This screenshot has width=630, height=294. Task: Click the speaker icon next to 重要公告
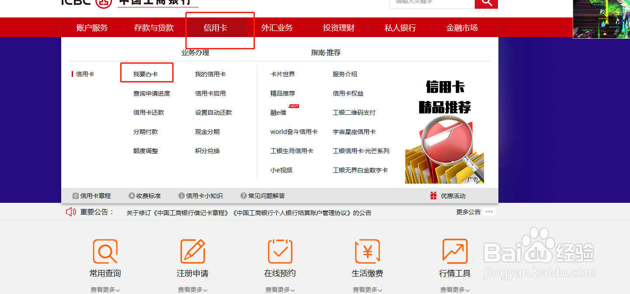(71, 212)
